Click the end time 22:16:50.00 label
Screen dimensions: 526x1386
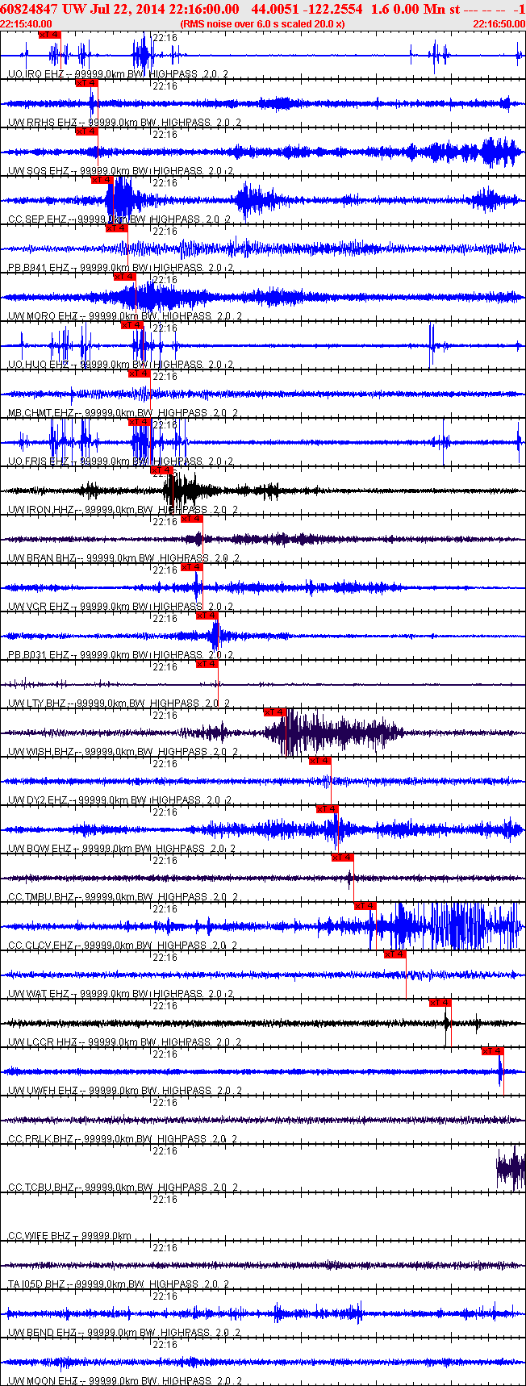tap(499, 24)
